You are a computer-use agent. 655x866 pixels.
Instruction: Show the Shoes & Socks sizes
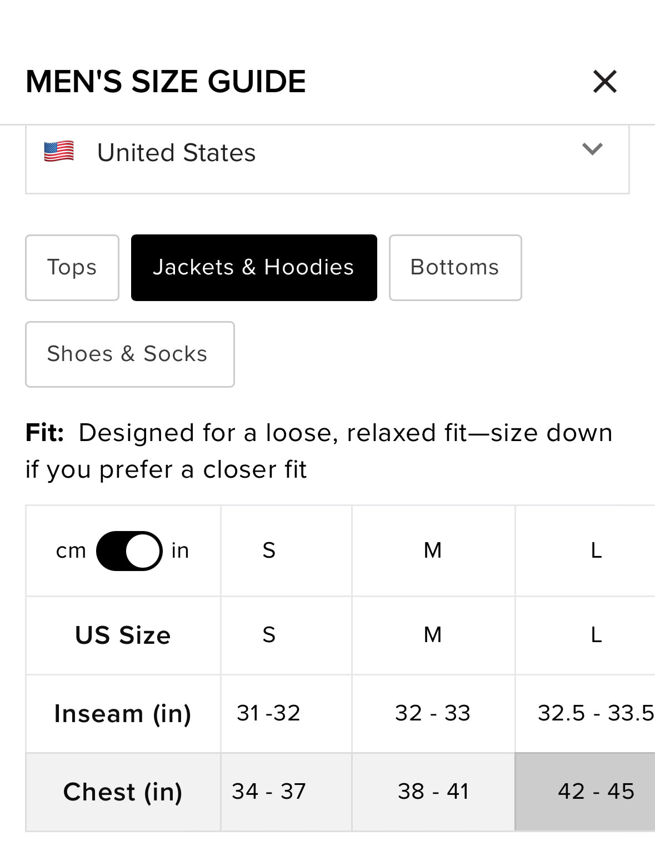point(130,354)
